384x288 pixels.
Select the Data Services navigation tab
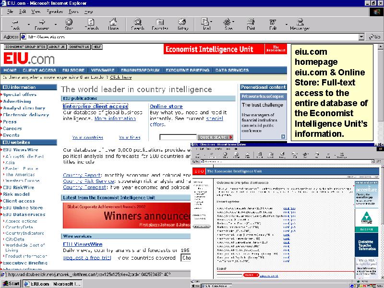click(x=232, y=70)
